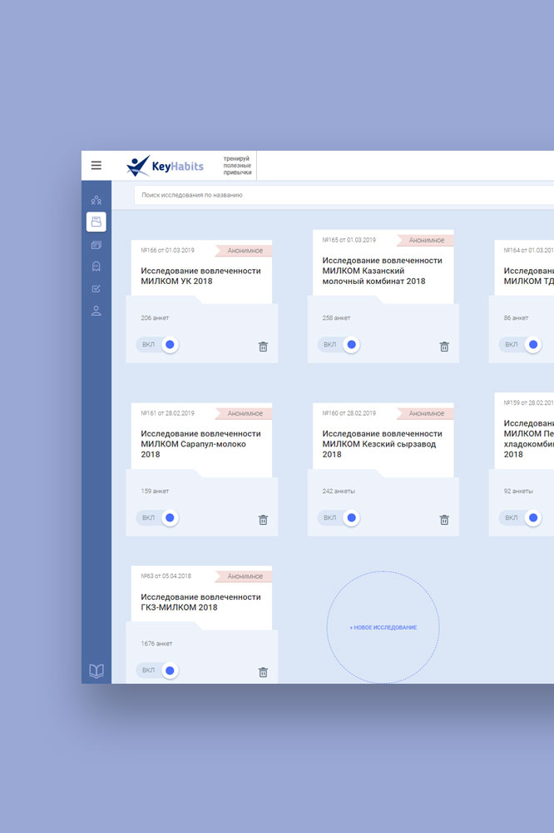Click the ghost sidebar icon
This screenshot has height=833, width=554.
click(x=96, y=267)
